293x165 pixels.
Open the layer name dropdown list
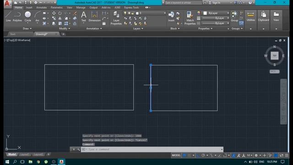(x=144, y=13)
